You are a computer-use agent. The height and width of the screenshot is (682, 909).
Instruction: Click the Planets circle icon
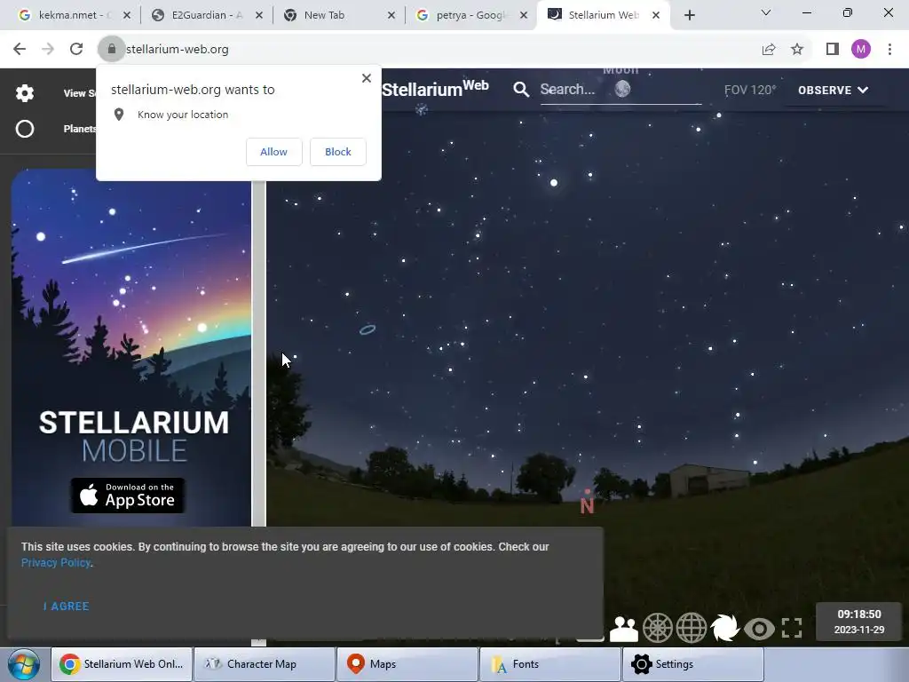tap(24, 129)
